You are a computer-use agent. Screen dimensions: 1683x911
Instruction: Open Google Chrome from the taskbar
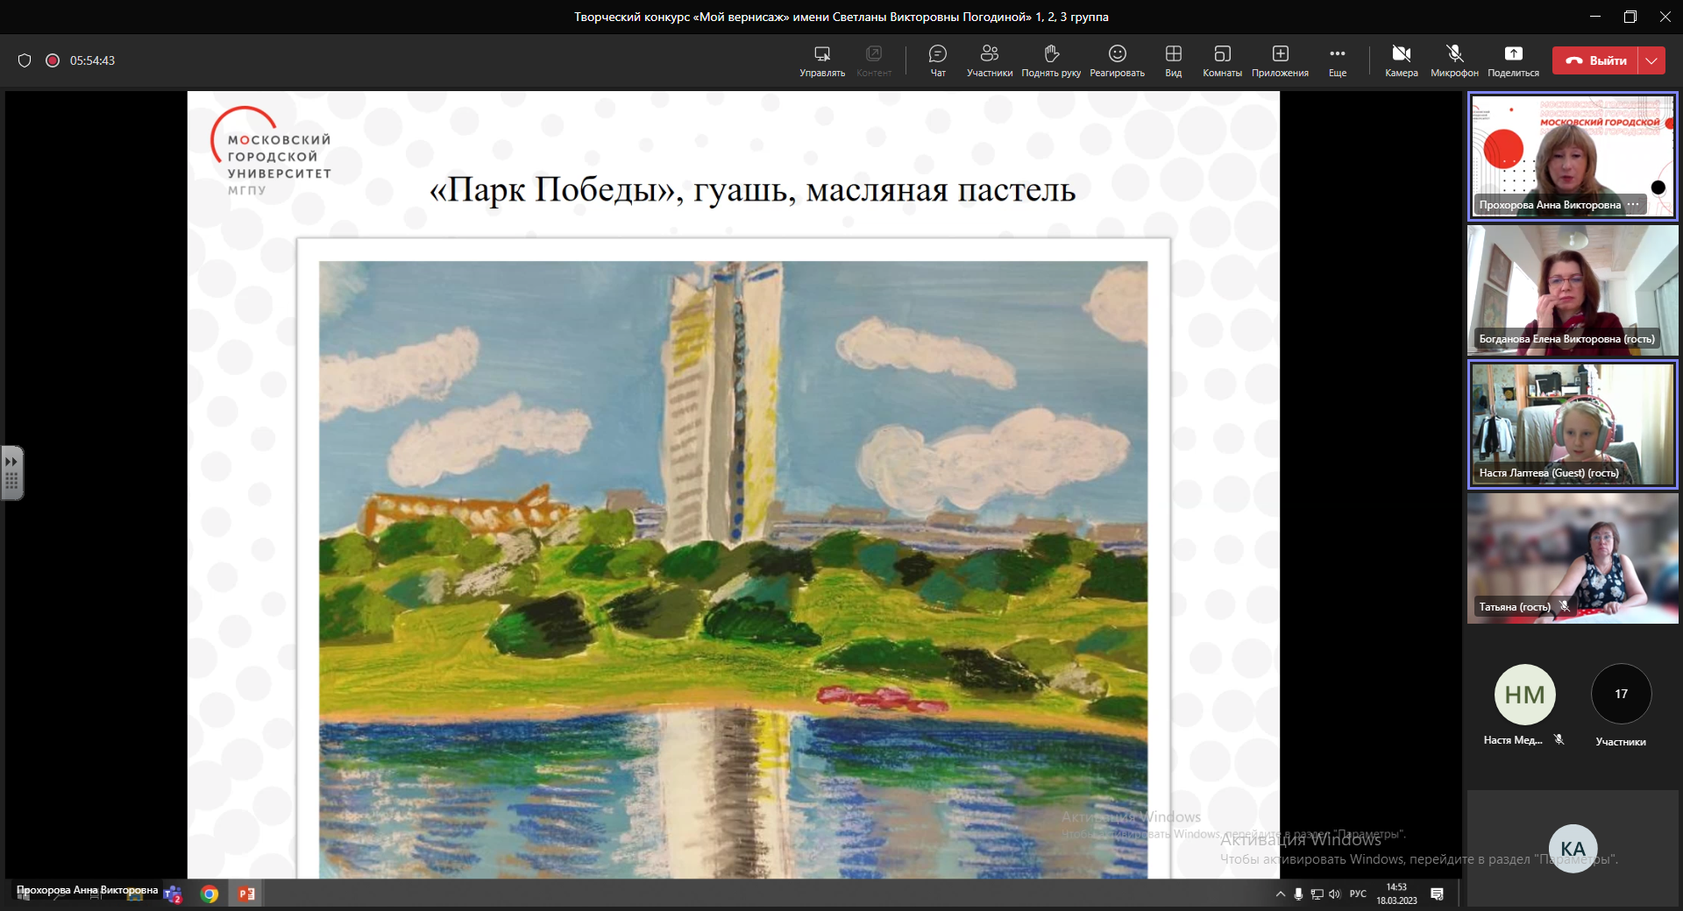click(209, 894)
